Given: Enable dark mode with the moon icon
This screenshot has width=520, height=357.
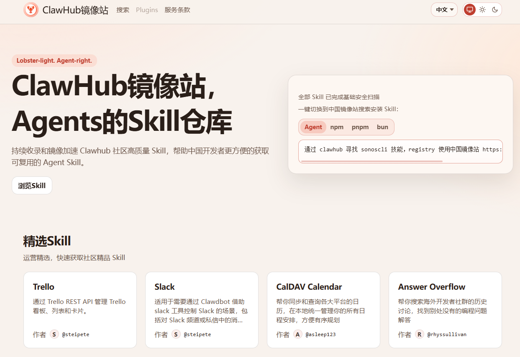Looking at the screenshot, I should click(x=495, y=9).
